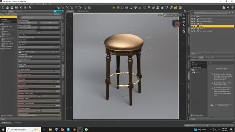
Task: Select the Currently Used filter in Render Settings
Action: click(8, 22)
